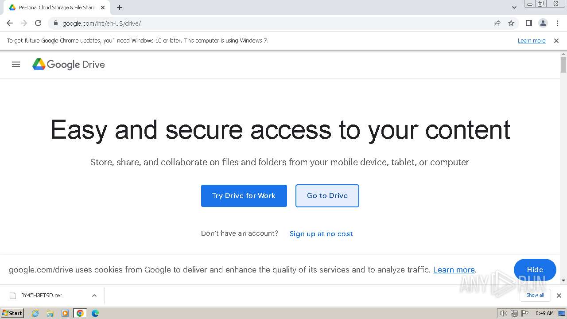The width and height of the screenshot is (567, 319).
Task: Hide the cookie banner
Action: pyautogui.click(x=535, y=270)
